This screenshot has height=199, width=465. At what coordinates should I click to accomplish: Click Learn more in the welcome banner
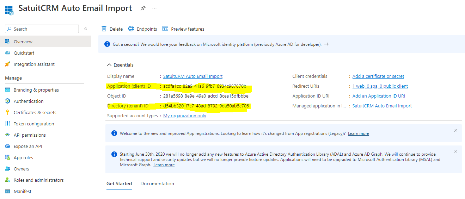point(359,133)
